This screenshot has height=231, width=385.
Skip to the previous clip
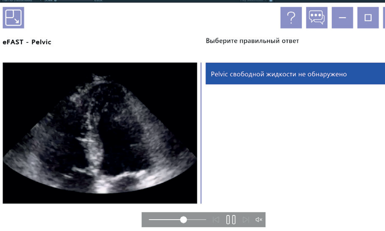[x=216, y=219]
